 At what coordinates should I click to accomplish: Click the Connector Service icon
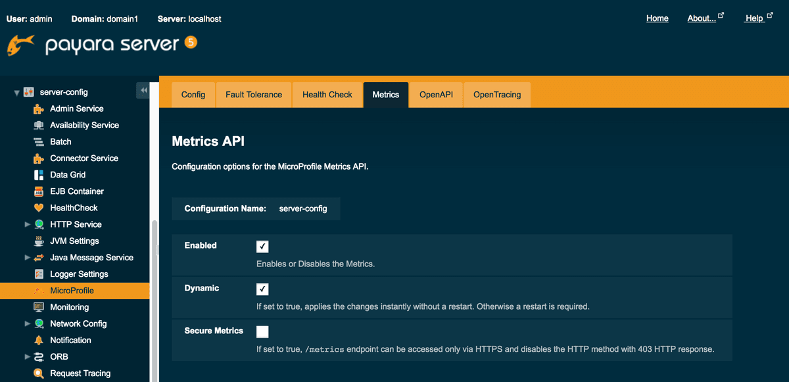click(39, 158)
